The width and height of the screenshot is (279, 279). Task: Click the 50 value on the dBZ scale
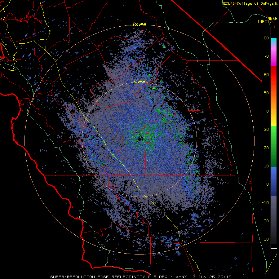pos(266,93)
